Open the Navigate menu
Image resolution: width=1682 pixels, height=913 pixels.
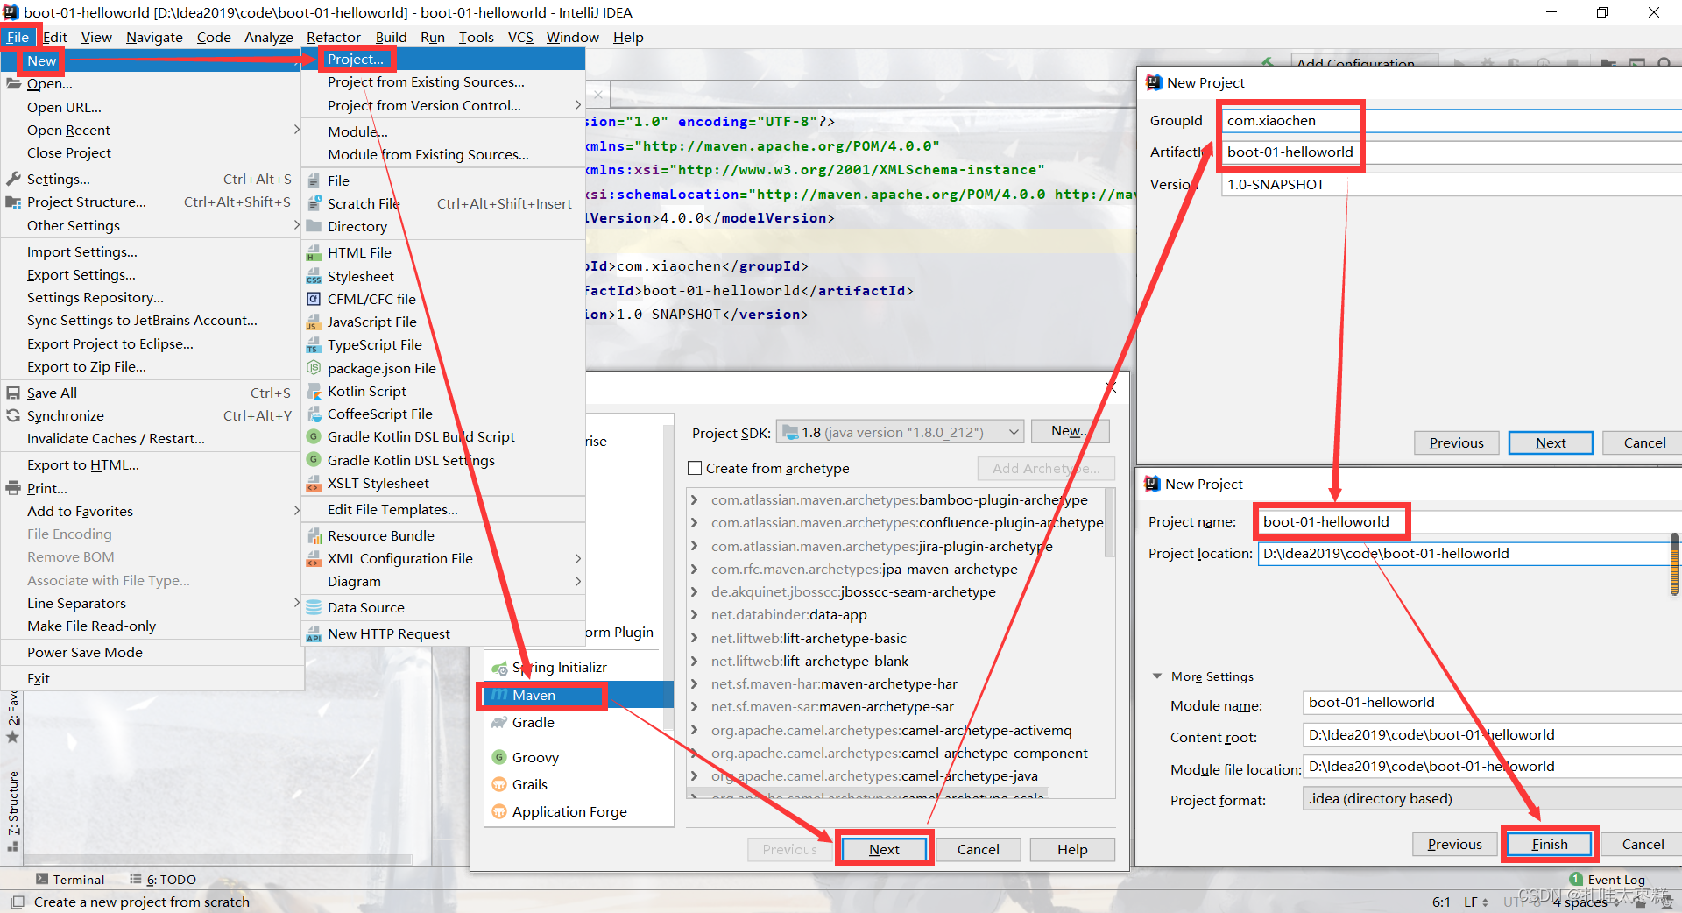click(154, 38)
